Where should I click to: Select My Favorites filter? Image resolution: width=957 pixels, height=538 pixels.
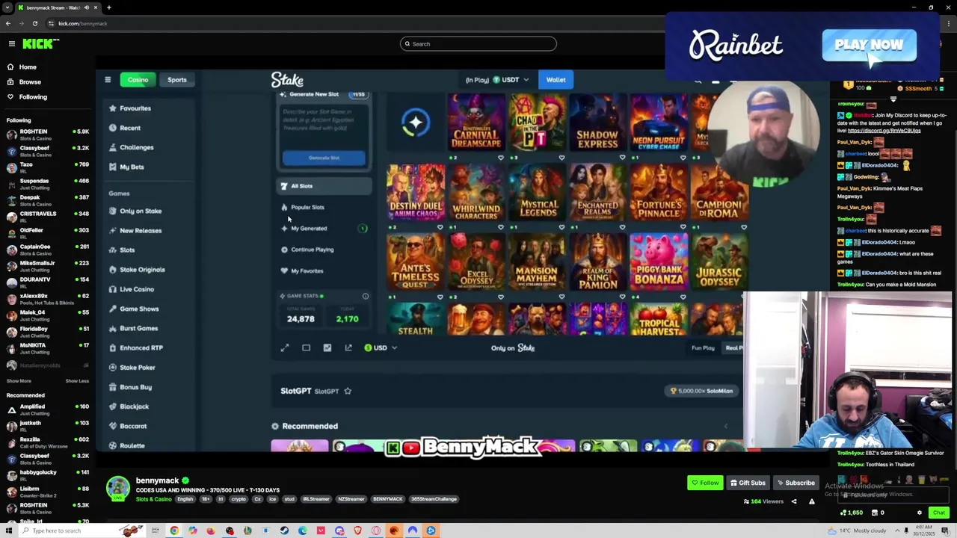[x=324, y=270]
